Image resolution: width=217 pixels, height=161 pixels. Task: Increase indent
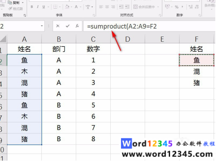point(127,7)
